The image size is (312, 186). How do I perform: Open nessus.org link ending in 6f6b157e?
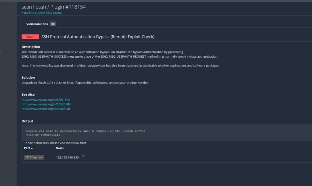(46, 100)
